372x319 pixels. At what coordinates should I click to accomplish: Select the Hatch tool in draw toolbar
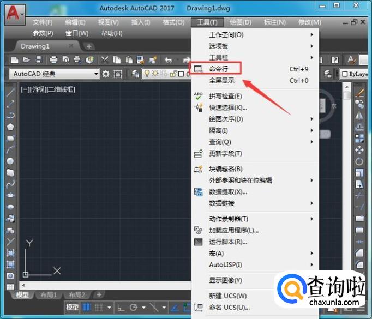[x=10, y=253]
